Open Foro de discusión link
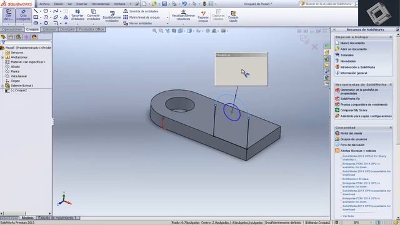The image size is (400, 225). coord(352,145)
